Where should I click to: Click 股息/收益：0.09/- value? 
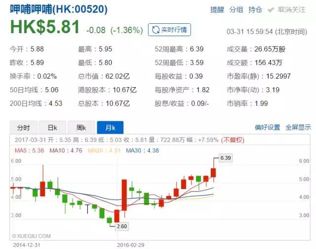click(x=182, y=103)
